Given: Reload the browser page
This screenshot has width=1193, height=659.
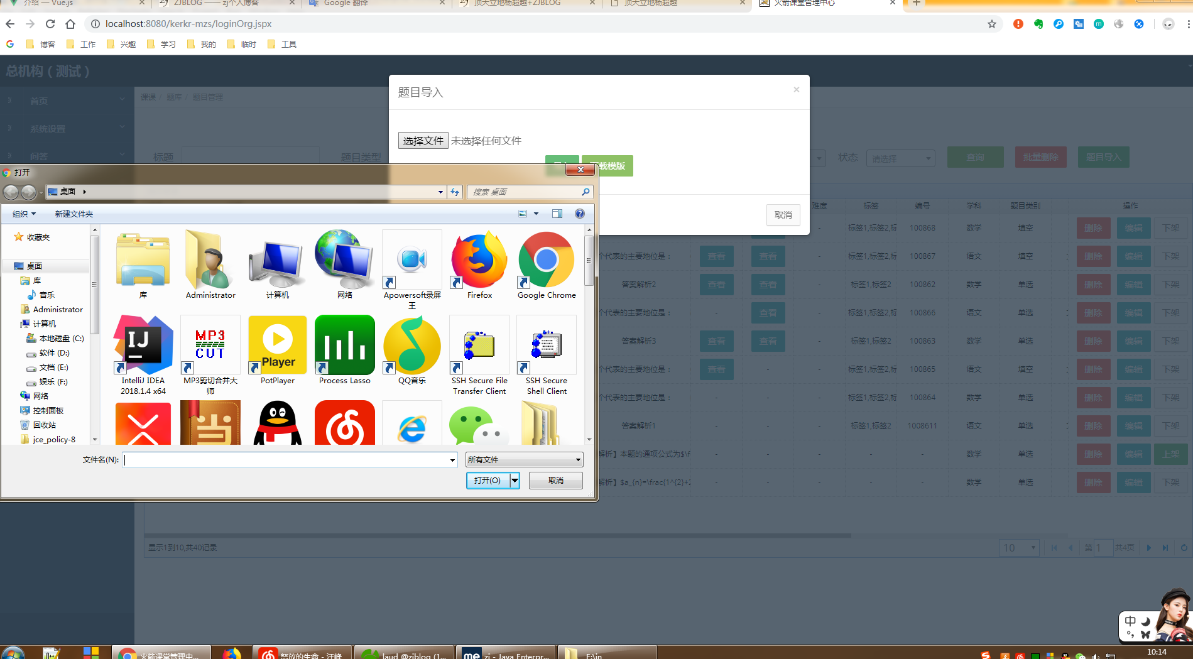Looking at the screenshot, I should [50, 24].
